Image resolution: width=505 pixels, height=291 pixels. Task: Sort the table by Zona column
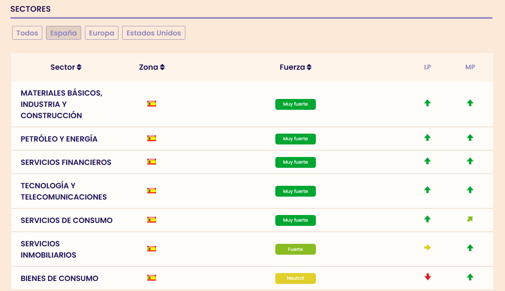point(152,67)
